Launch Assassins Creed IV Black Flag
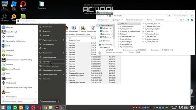 (19, 60)
